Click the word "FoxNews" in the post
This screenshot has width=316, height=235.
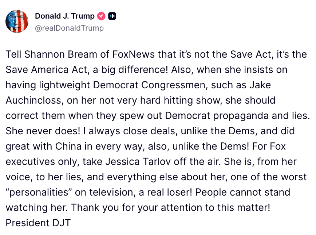(x=133, y=54)
